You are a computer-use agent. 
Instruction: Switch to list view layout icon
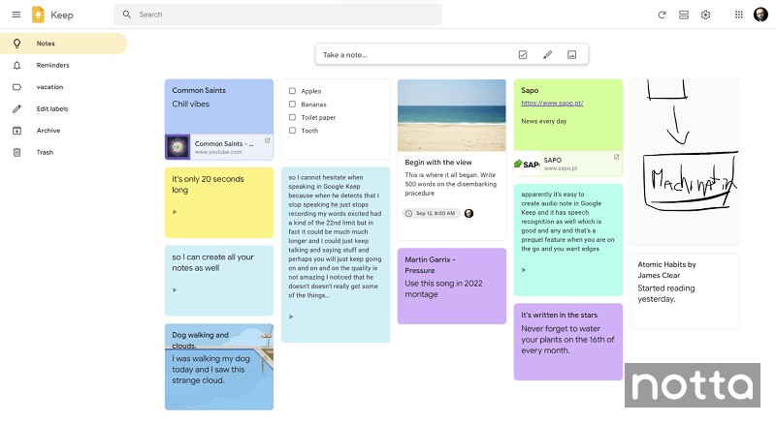(x=684, y=15)
